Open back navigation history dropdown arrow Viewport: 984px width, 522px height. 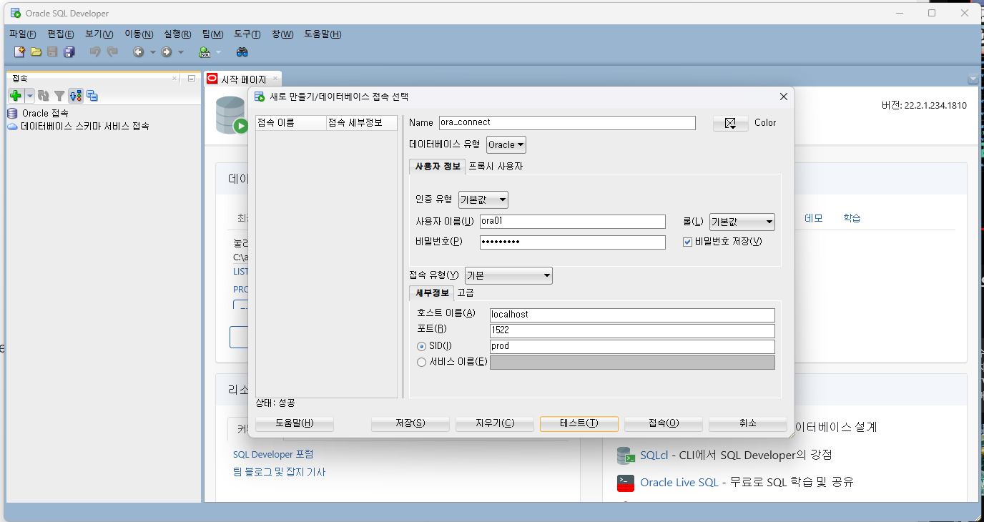152,52
